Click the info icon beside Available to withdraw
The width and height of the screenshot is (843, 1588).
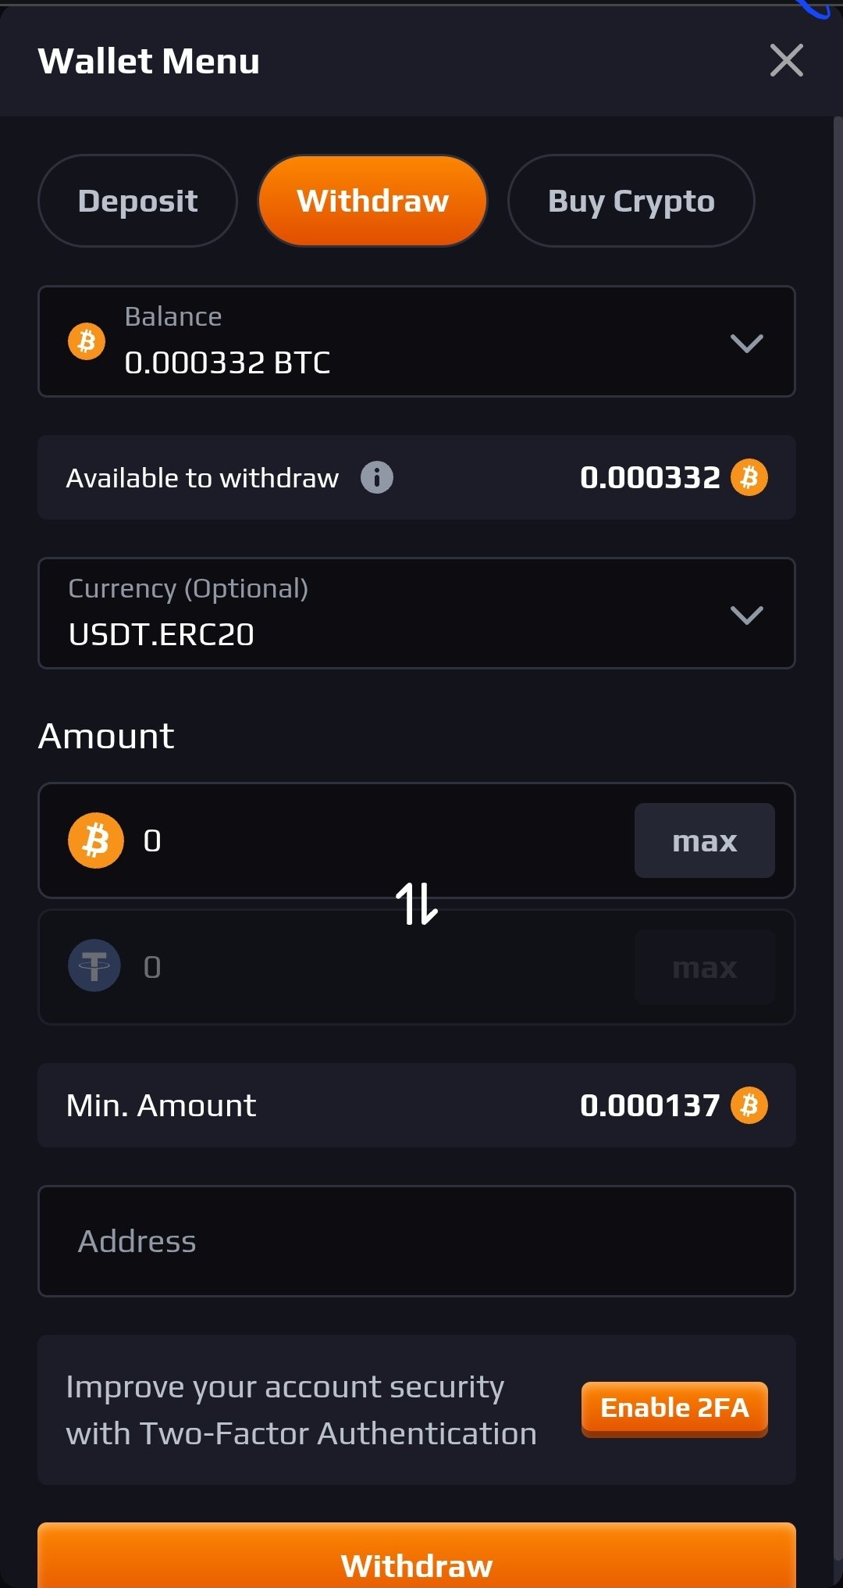pyautogui.click(x=376, y=477)
